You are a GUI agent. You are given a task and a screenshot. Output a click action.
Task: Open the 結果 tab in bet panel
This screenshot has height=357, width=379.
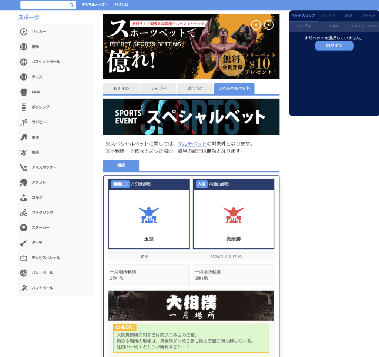coord(348,16)
